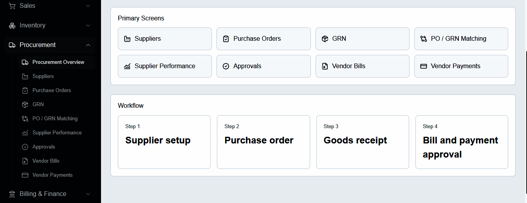This screenshot has width=527, height=203.
Task: Click the bank icon beside Billing & Finance
Action: point(12,194)
